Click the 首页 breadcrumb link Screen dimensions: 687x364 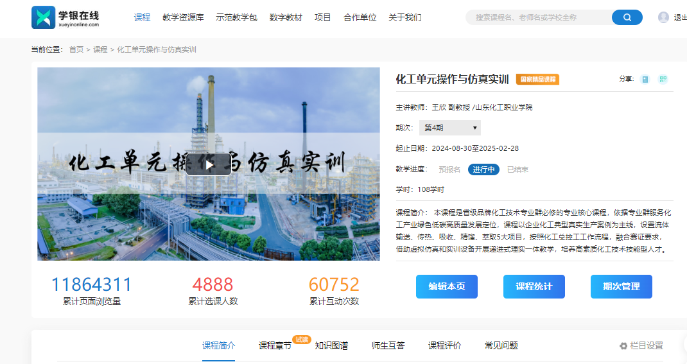pos(76,49)
